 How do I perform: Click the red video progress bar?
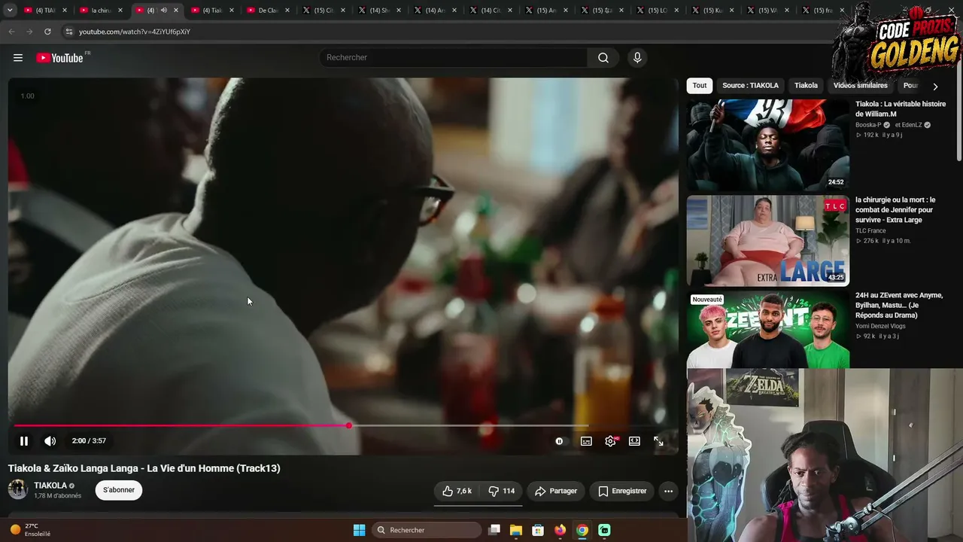point(181,426)
